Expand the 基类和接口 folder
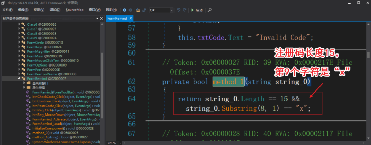371x145 pixels. tap(24, 83)
